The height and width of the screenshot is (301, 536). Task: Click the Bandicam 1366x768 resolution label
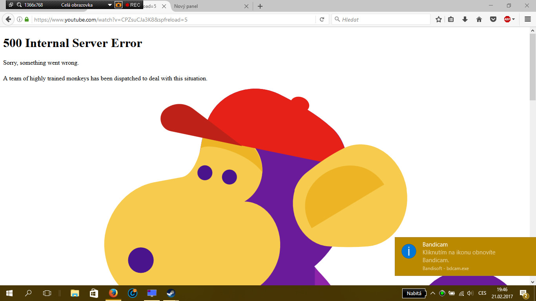33,5
